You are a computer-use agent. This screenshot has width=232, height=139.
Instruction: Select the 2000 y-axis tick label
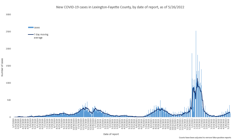click(x=8, y=49)
